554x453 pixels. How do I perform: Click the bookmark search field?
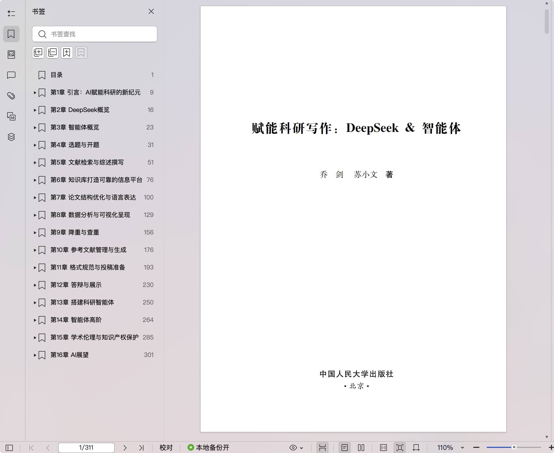coord(95,34)
